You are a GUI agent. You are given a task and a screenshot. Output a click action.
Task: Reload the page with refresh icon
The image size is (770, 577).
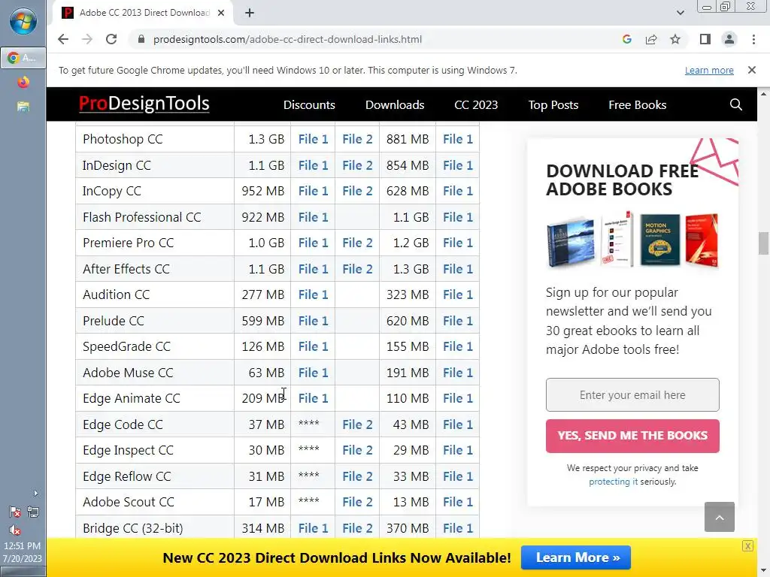tap(111, 39)
